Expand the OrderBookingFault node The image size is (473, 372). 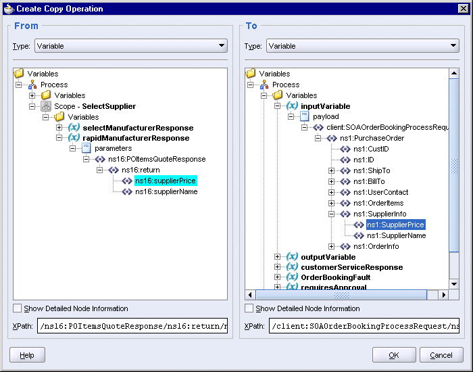pyautogui.click(x=277, y=277)
